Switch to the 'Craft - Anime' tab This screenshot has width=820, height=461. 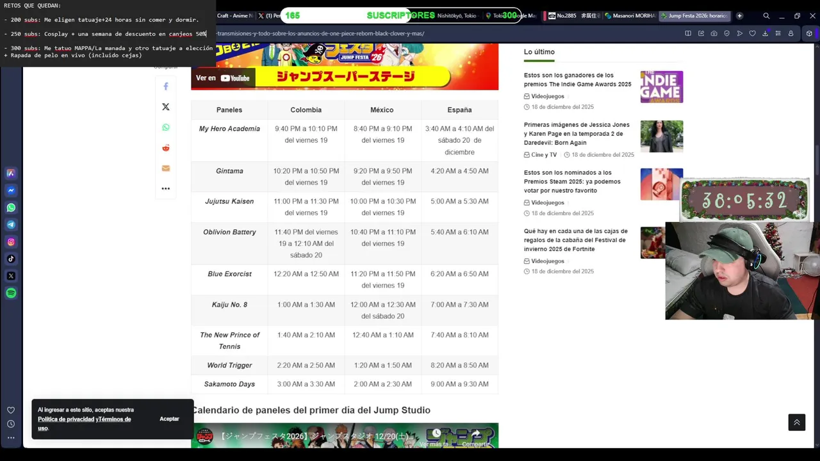(234, 15)
